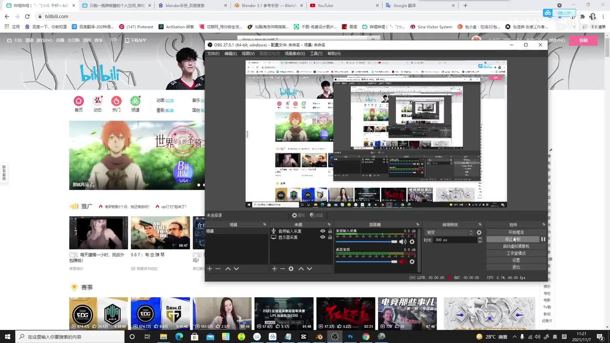The width and height of the screenshot is (610, 343).
Task: Add a new scene with the plus icon
Action: click(x=209, y=269)
